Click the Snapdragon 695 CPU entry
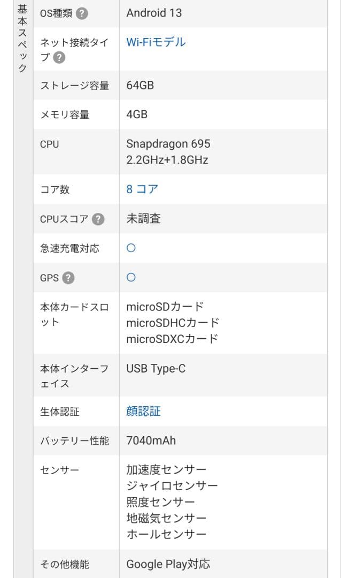Screen dimensions: 341x578 168,143
